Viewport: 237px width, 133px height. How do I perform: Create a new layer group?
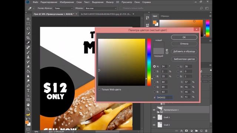[196, 131]
